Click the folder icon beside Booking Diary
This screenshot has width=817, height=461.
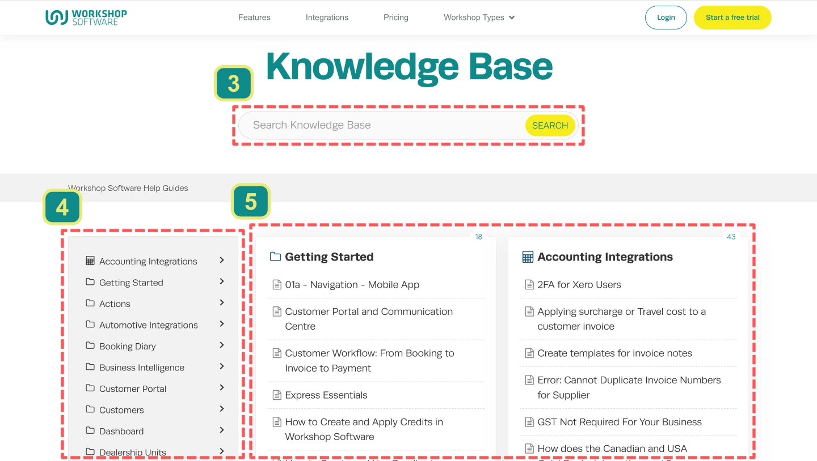(90, 345)
